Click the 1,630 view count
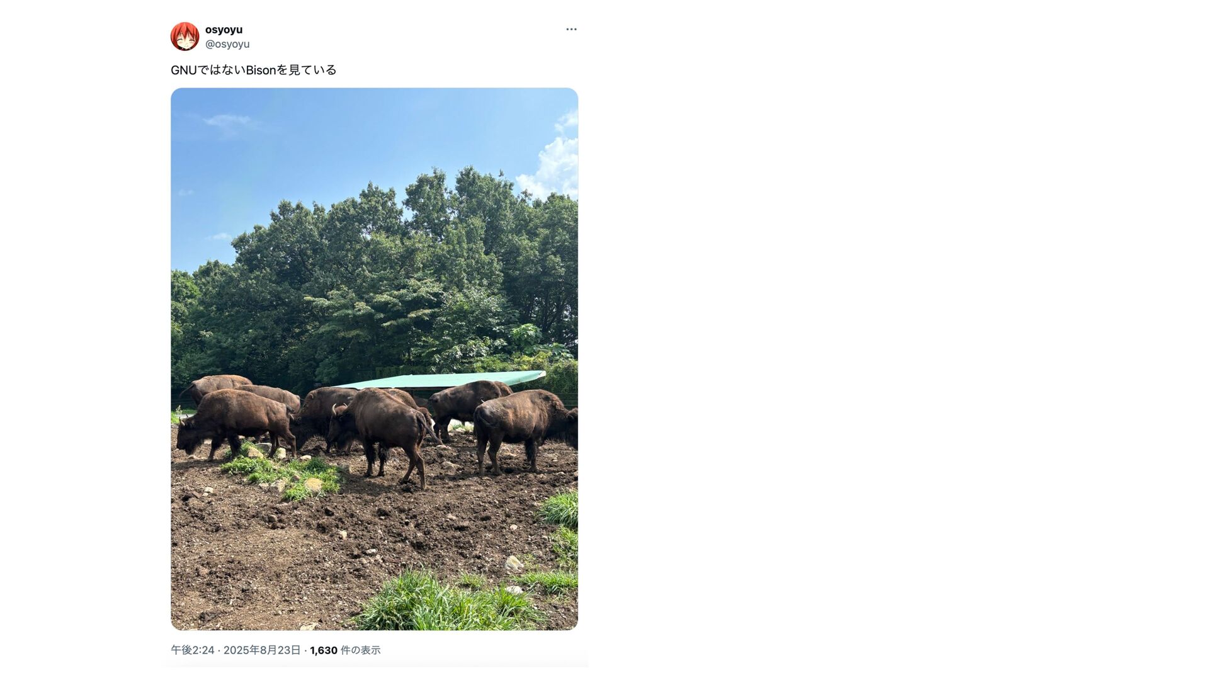The width and height of the screenshot is (1209, 680). (324, 650)
